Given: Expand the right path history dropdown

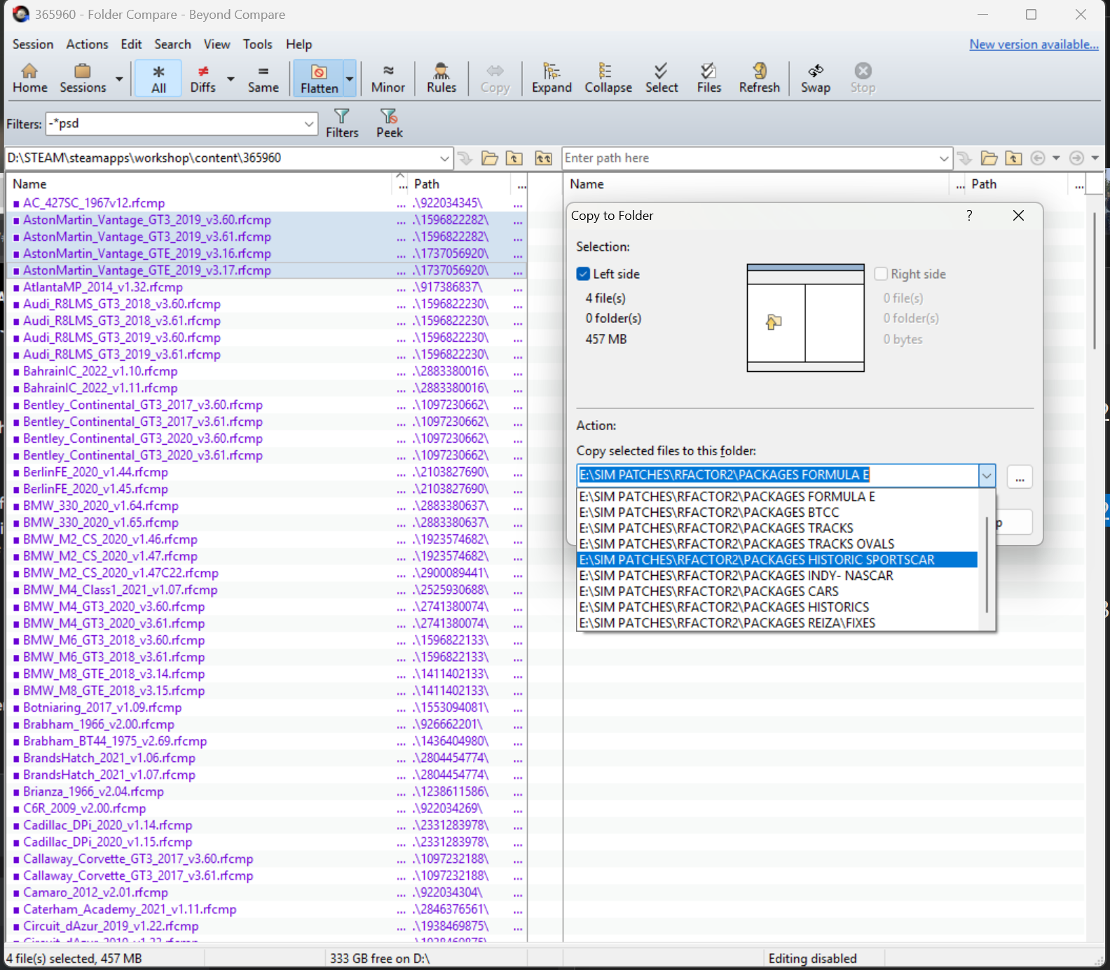Looking at the screenshot, I should [x=944, y=158].
